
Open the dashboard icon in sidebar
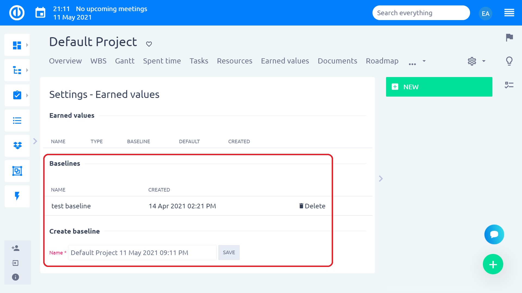point(17,45)
